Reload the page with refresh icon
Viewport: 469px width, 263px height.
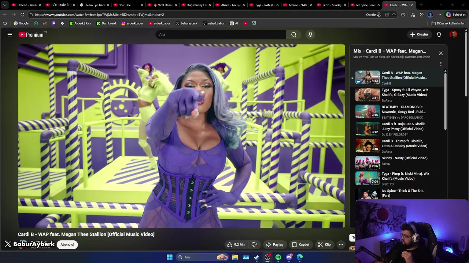point(22,15)
